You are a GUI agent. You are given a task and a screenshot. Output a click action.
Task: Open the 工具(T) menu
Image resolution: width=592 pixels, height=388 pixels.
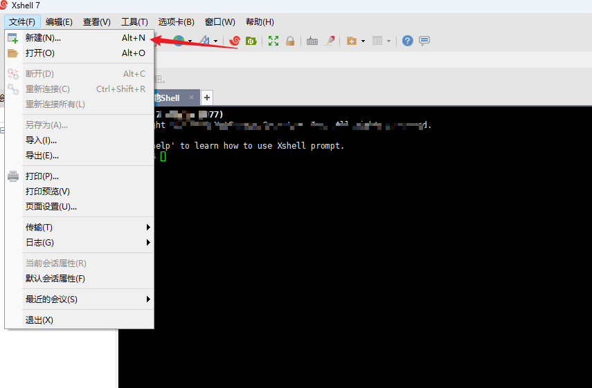click(134, 22)
